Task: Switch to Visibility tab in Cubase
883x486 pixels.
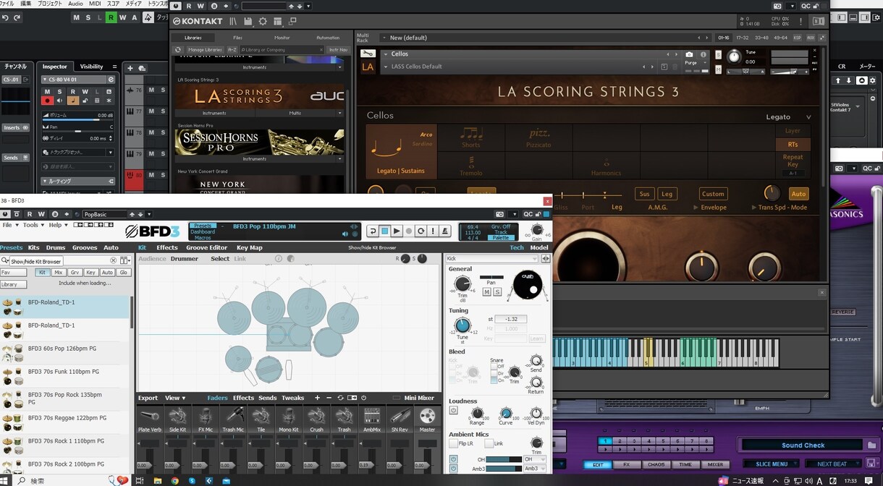Action: [x=91, y=67]
